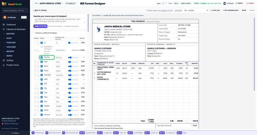Move the Batch column up with arrow
Viewport: 257px width, 135px height.
pyautogui.click(x=35, y=66)
